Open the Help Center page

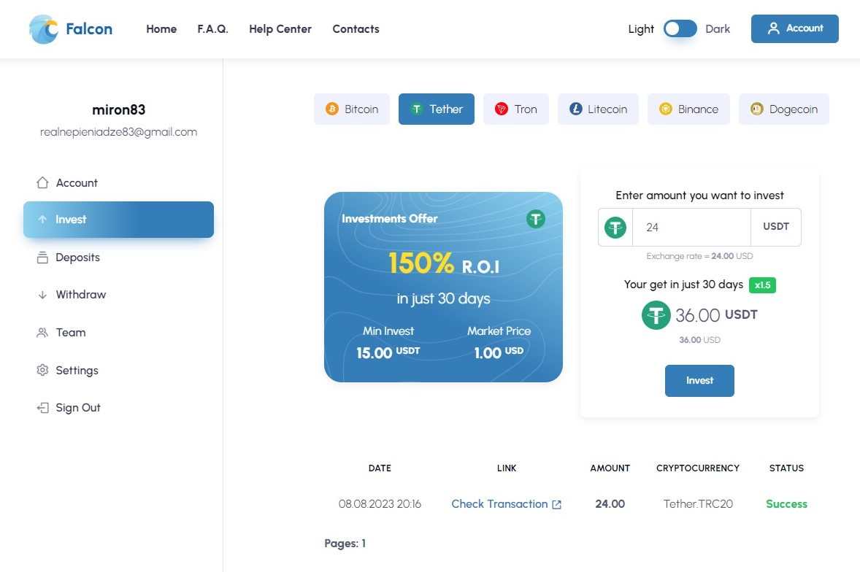(x=280, y=29)
